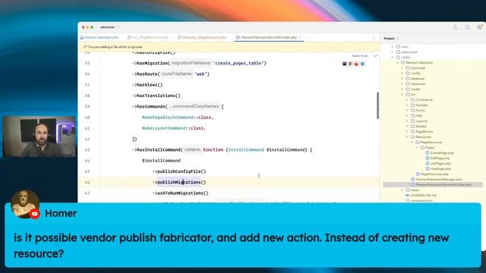Expand the Commands folder
The width and height of the screenshot is (486, 273).
tap(407, 99)
